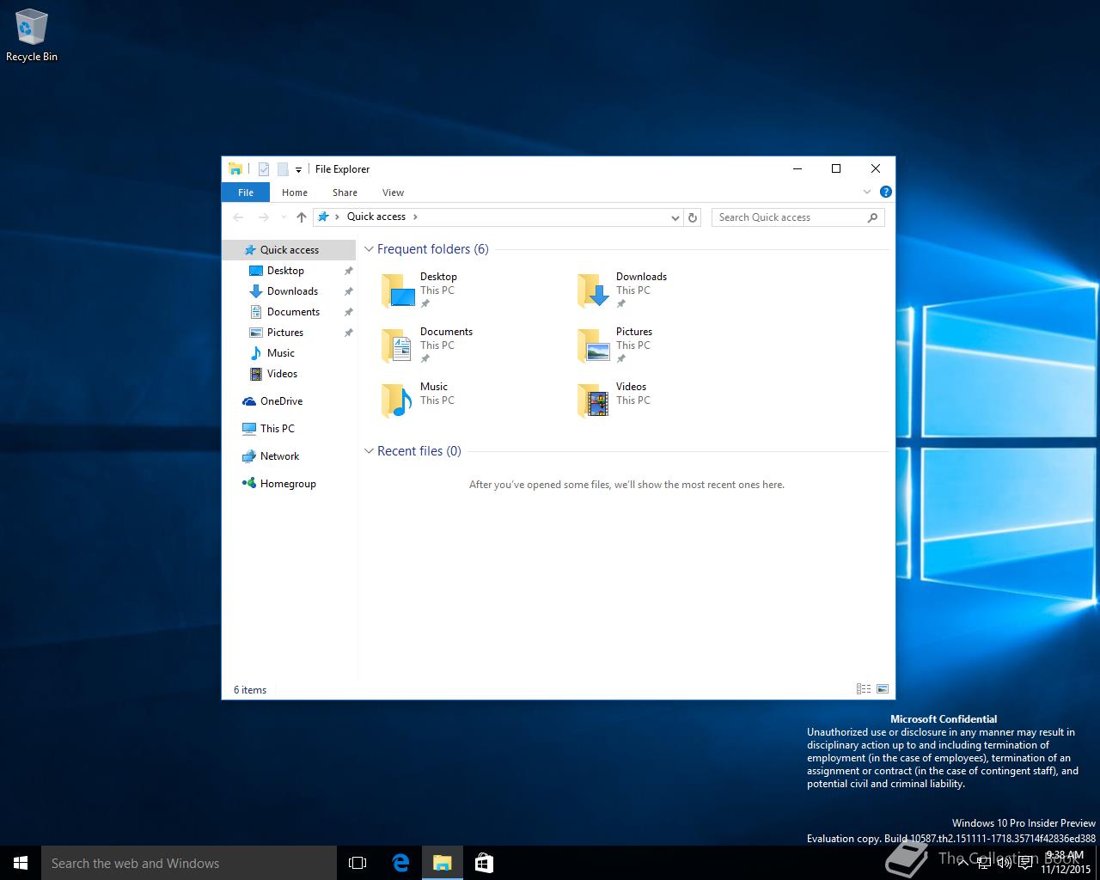This screenshot has height=880, width=1100.
Task: Click the Quick access star in the address bar
Action: (324, 217)
